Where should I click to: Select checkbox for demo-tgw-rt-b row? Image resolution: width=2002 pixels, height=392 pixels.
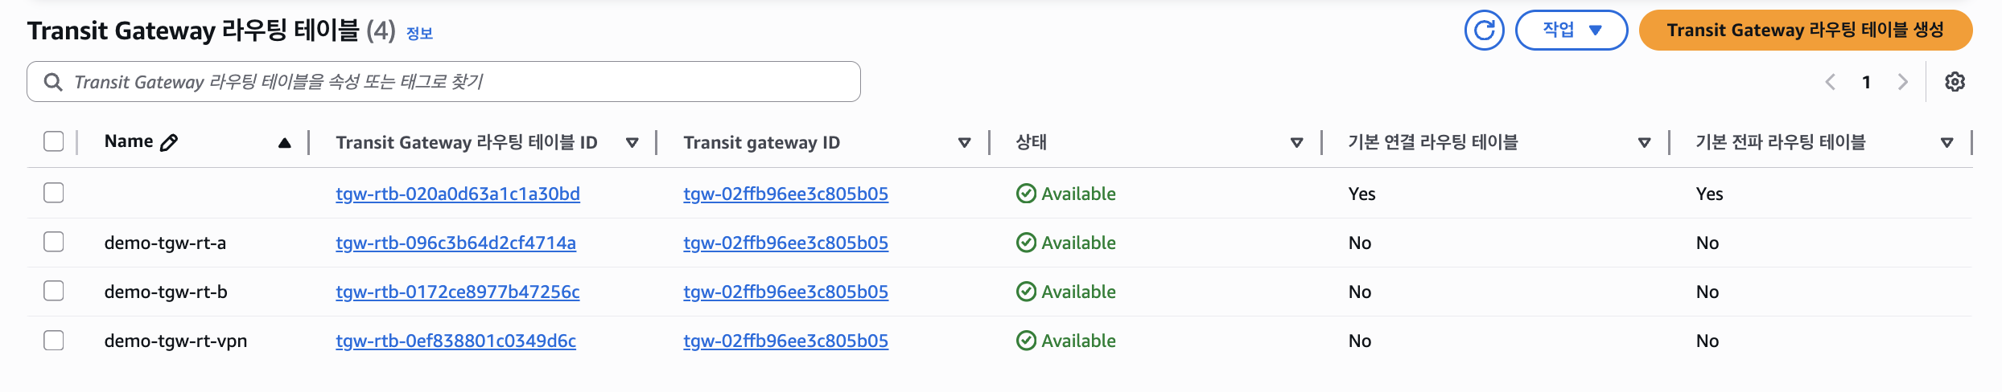[54, 291]
